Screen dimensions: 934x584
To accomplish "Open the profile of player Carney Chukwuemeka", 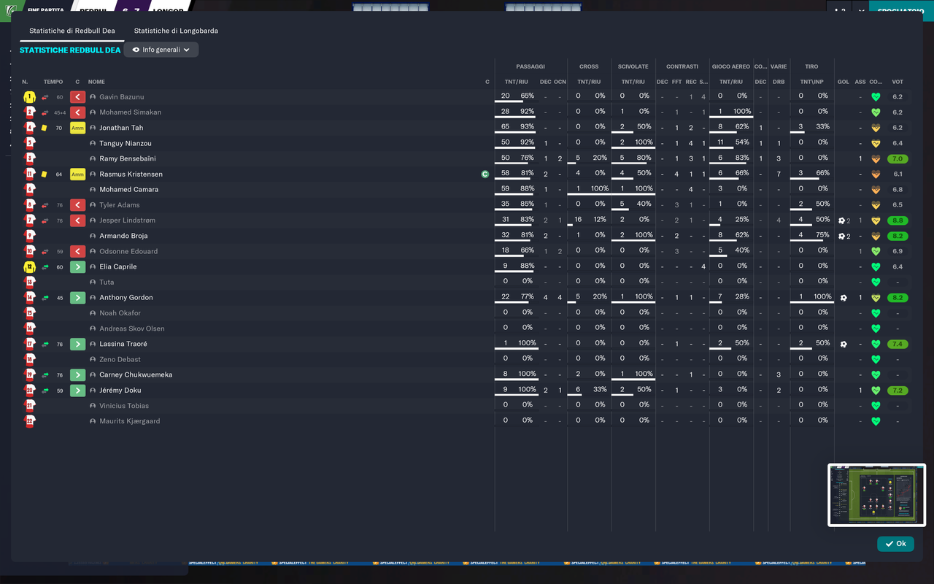I will tap(136, 375).
